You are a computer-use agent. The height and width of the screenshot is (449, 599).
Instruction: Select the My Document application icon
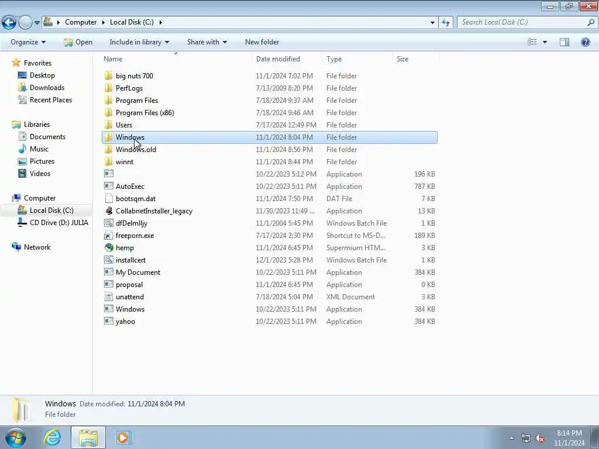(x=108, y=272)
